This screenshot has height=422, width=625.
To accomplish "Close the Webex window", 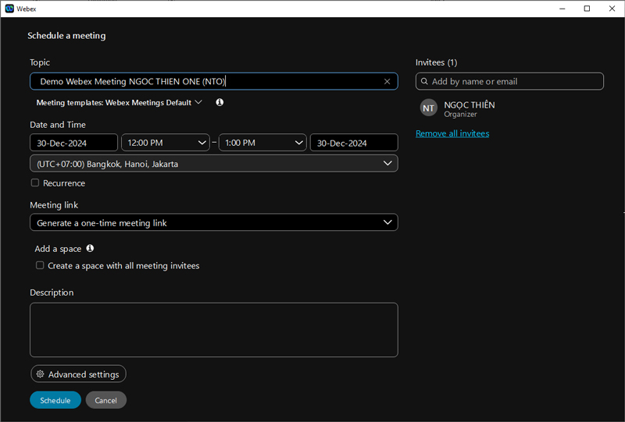I will (x=612, y=9).
